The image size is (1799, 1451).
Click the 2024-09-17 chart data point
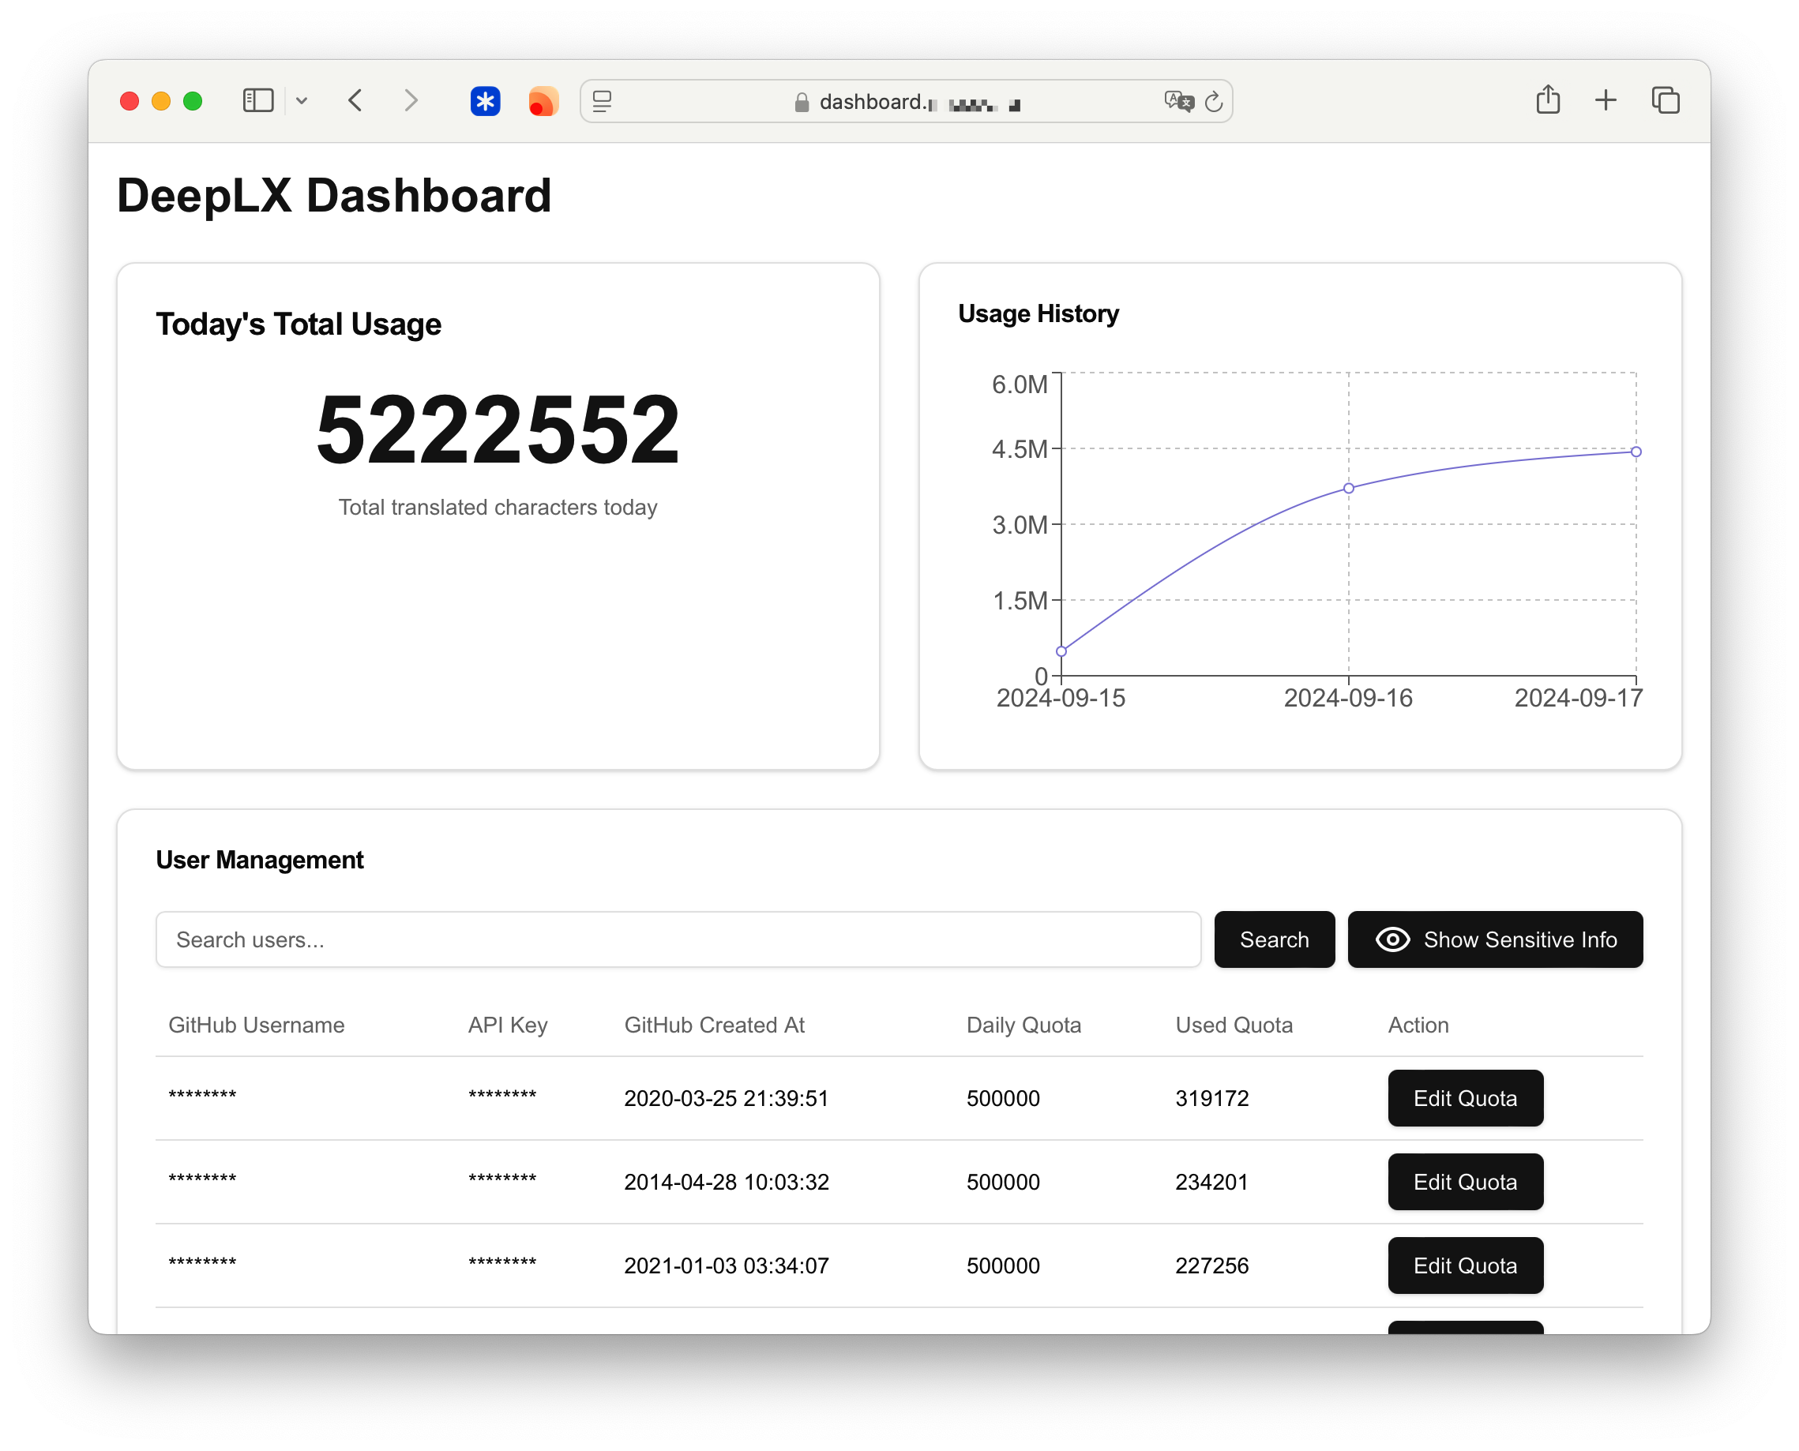click(1636, 452)
